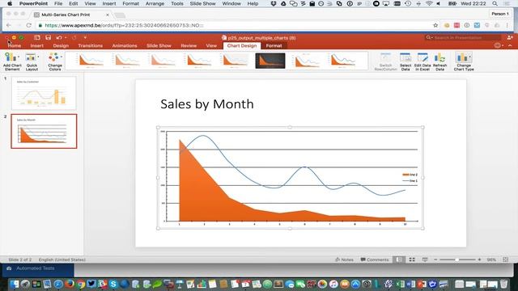This screenshot has width=518, height=291.
Task: Click the Switch Row/Column button
Action: [385, 61]
